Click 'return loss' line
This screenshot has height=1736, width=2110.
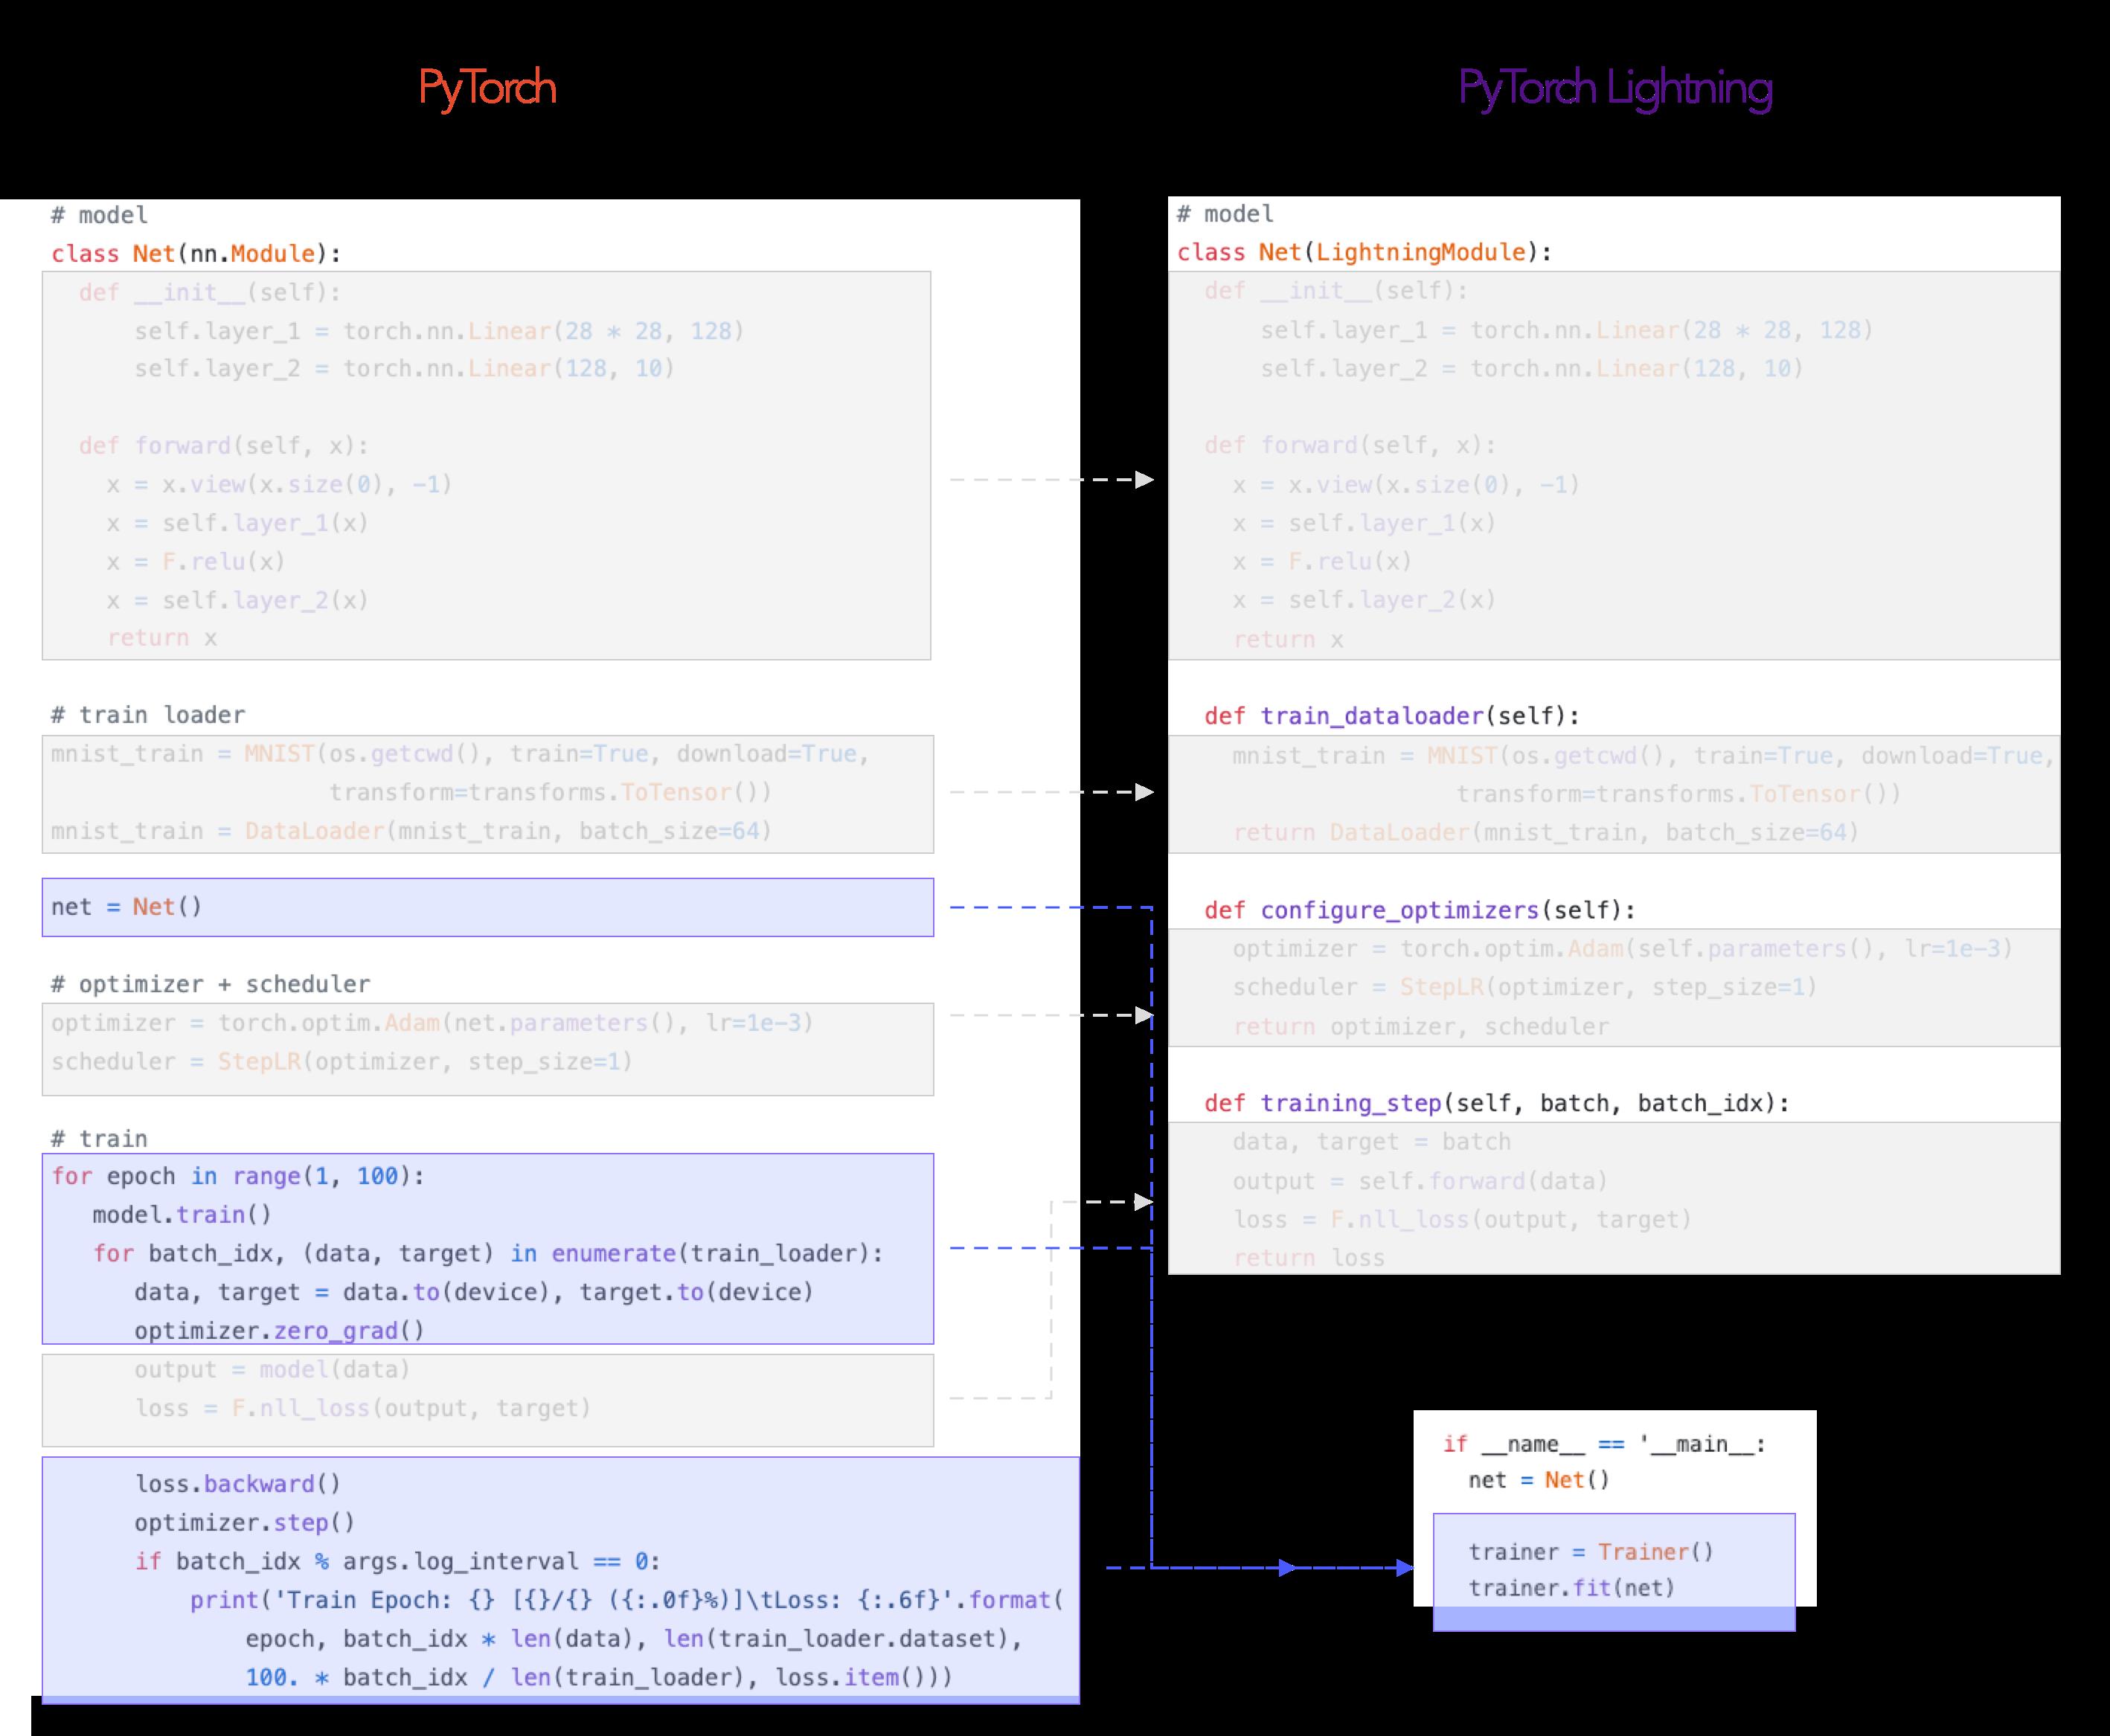pos(1309,1259)
